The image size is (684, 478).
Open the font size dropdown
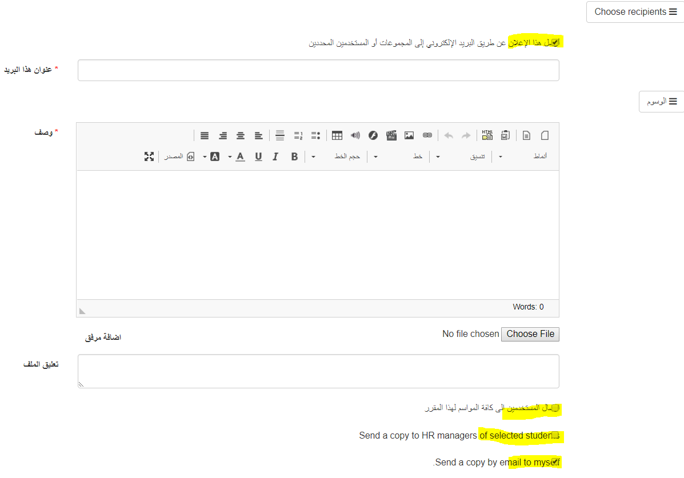tap(337, 156)
